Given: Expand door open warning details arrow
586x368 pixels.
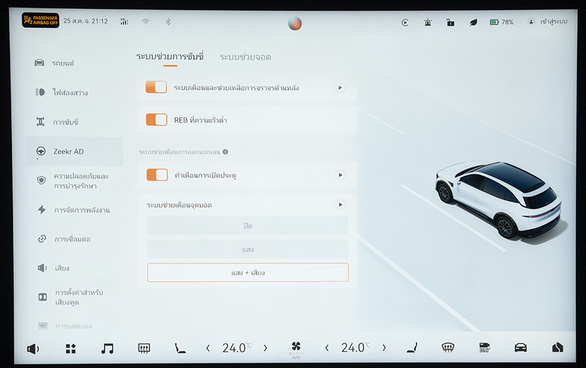Looking at the screenshot, I should click(340, 175).
